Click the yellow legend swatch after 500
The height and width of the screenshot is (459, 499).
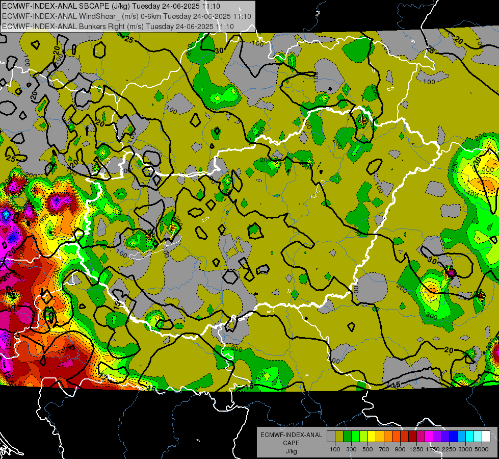point(372,437)
